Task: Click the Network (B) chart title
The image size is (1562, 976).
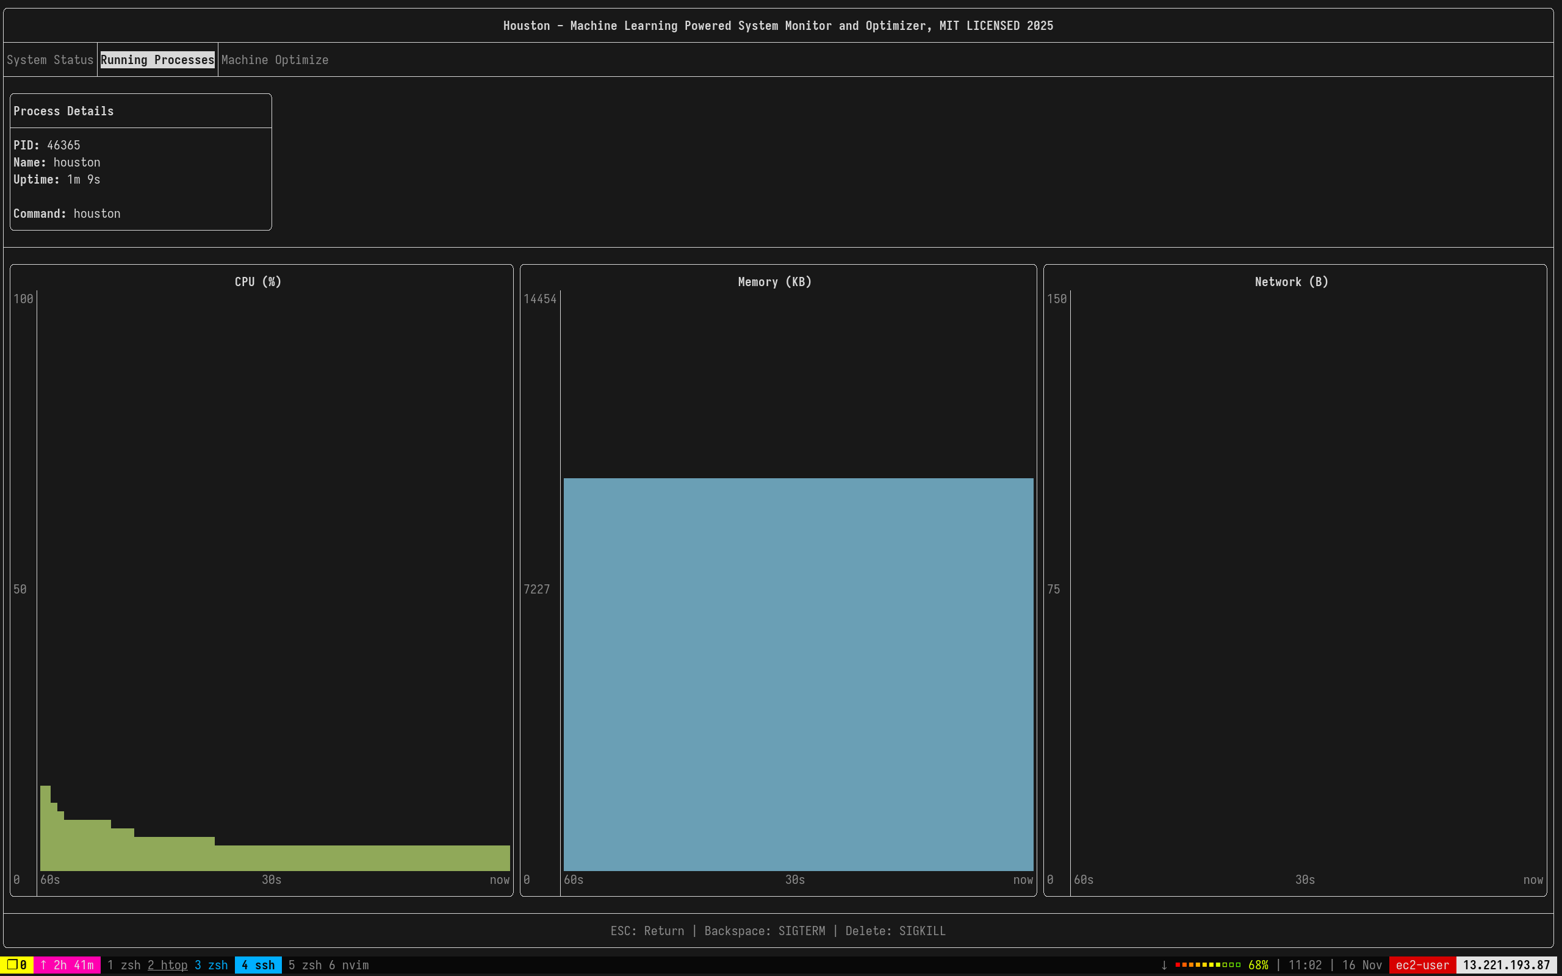Action: point(1291,282)
